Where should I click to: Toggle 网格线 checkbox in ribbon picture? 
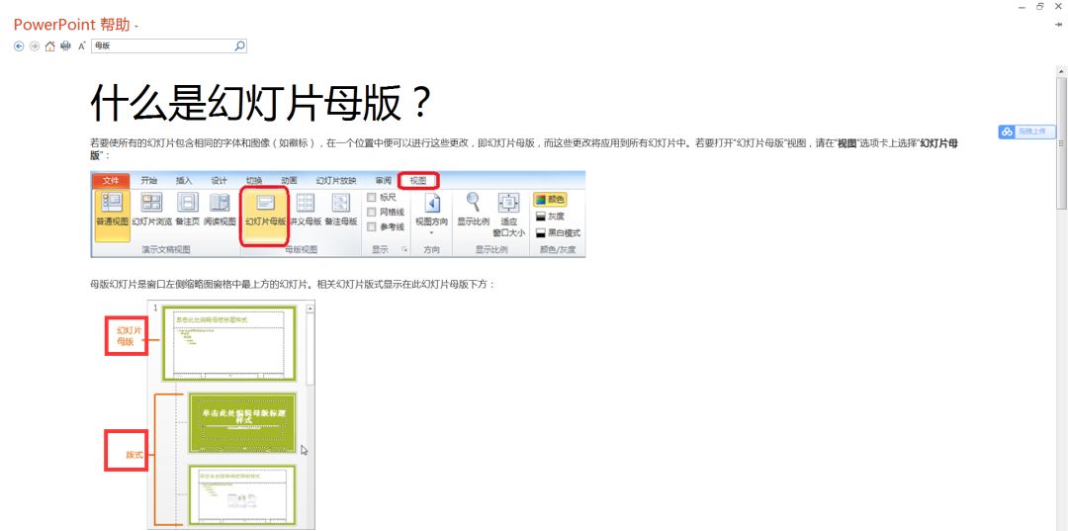[x=372, y=213]
